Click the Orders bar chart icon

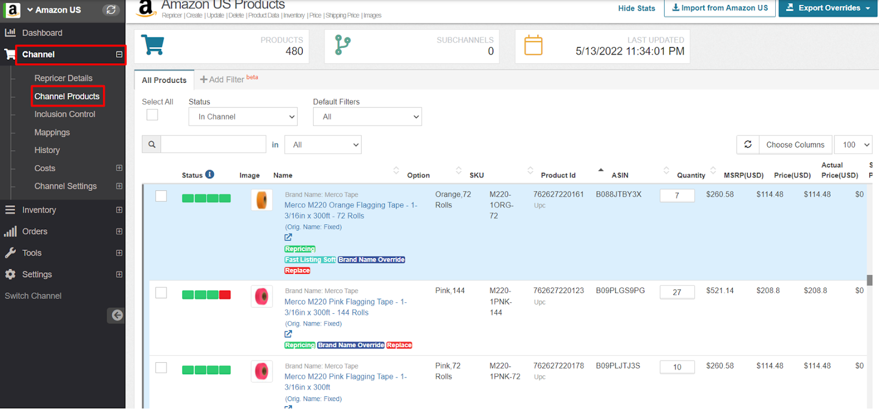coord(10,232)
